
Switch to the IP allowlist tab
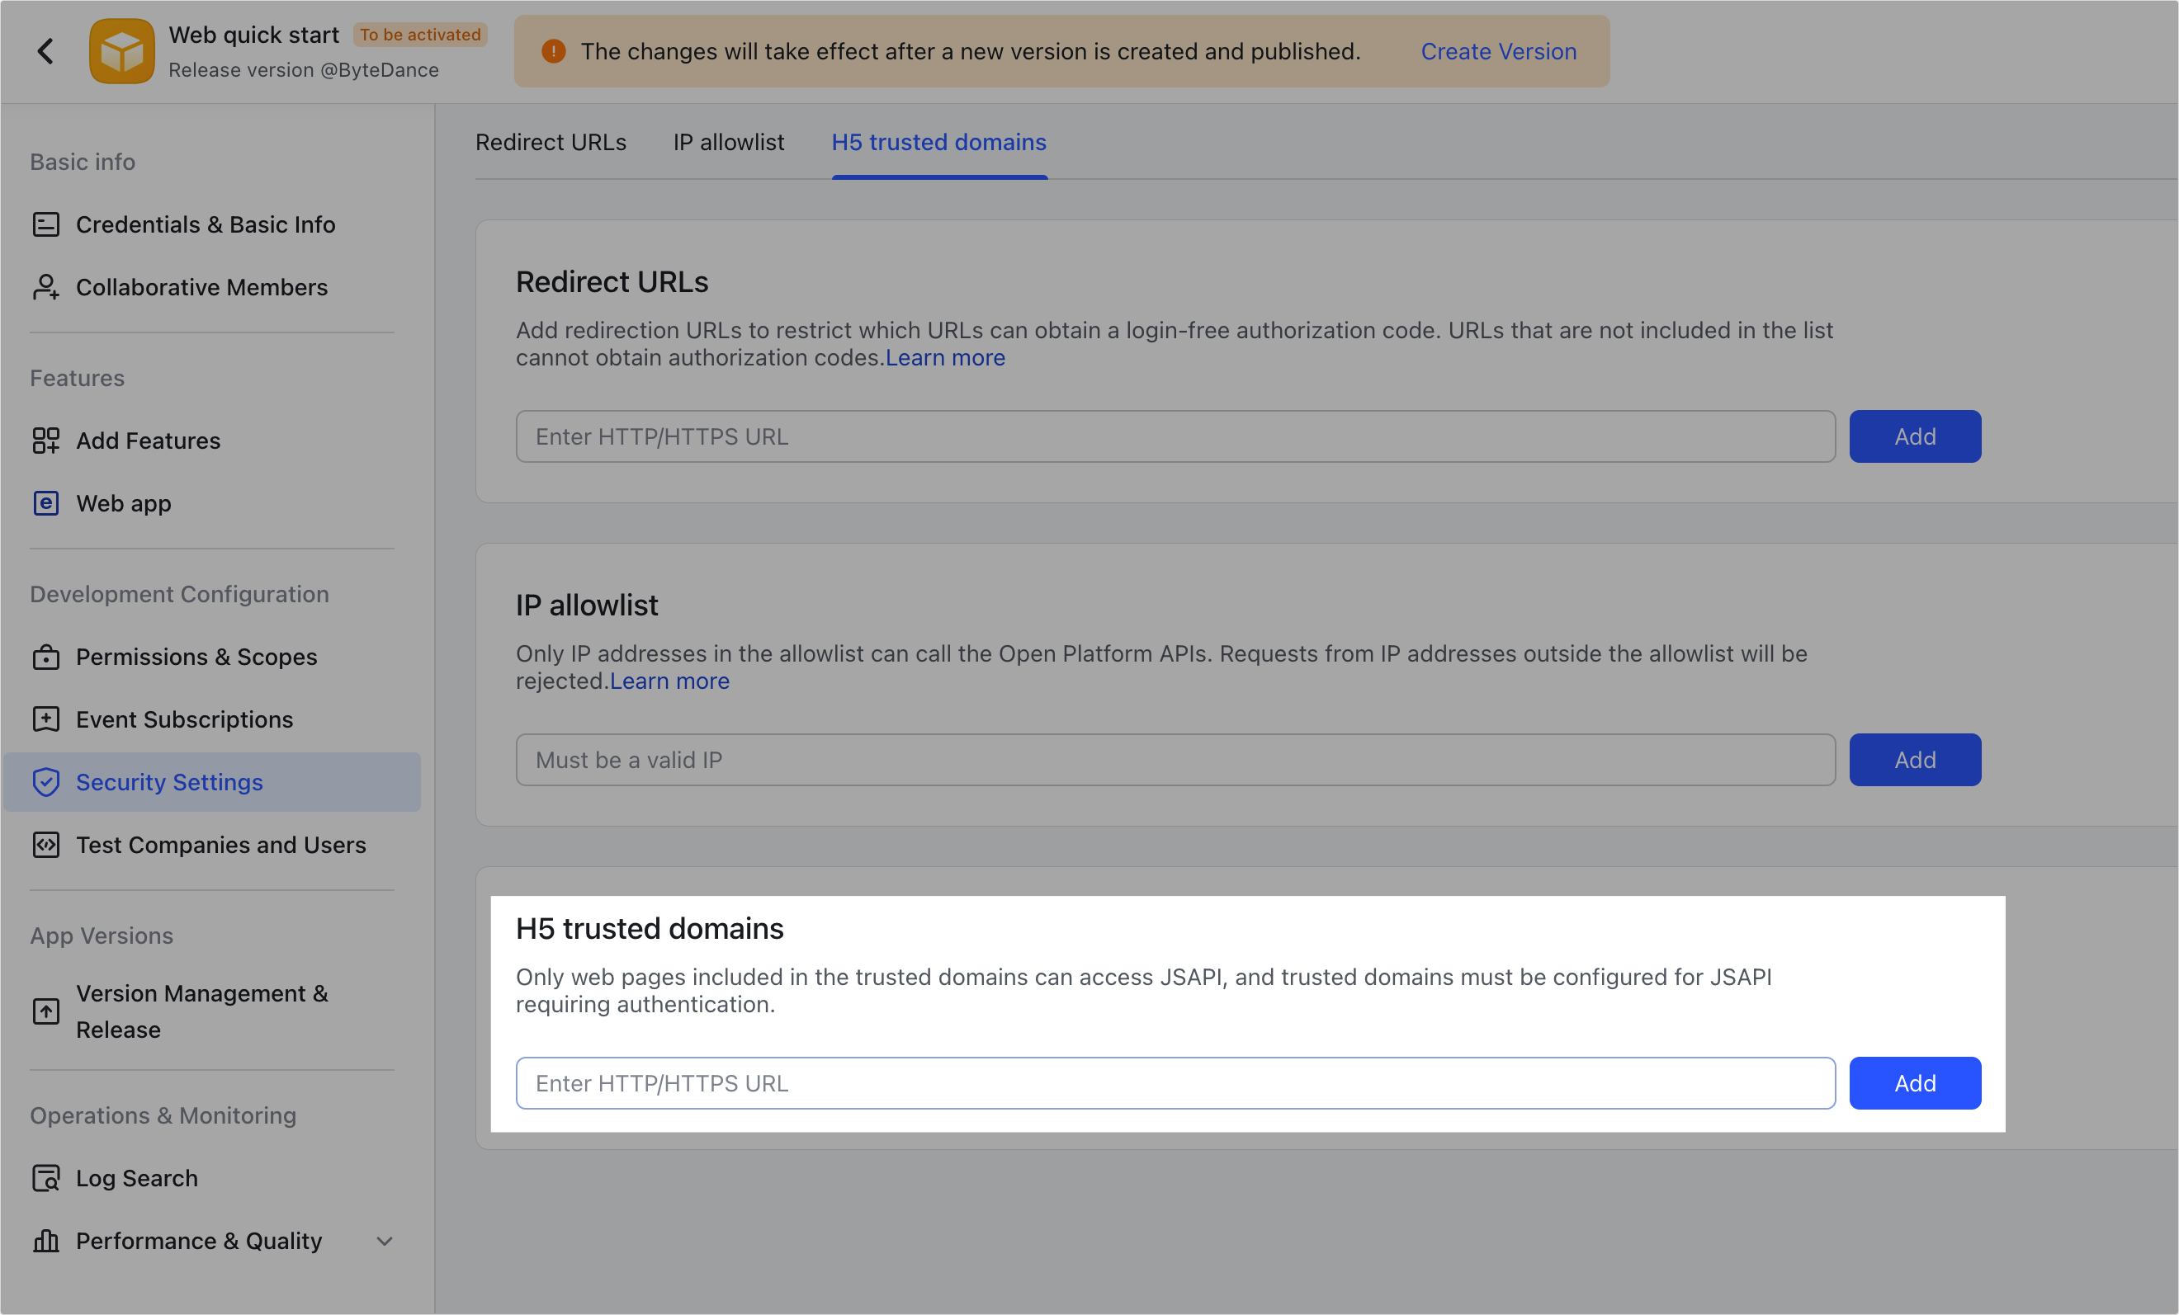point(728,142)
